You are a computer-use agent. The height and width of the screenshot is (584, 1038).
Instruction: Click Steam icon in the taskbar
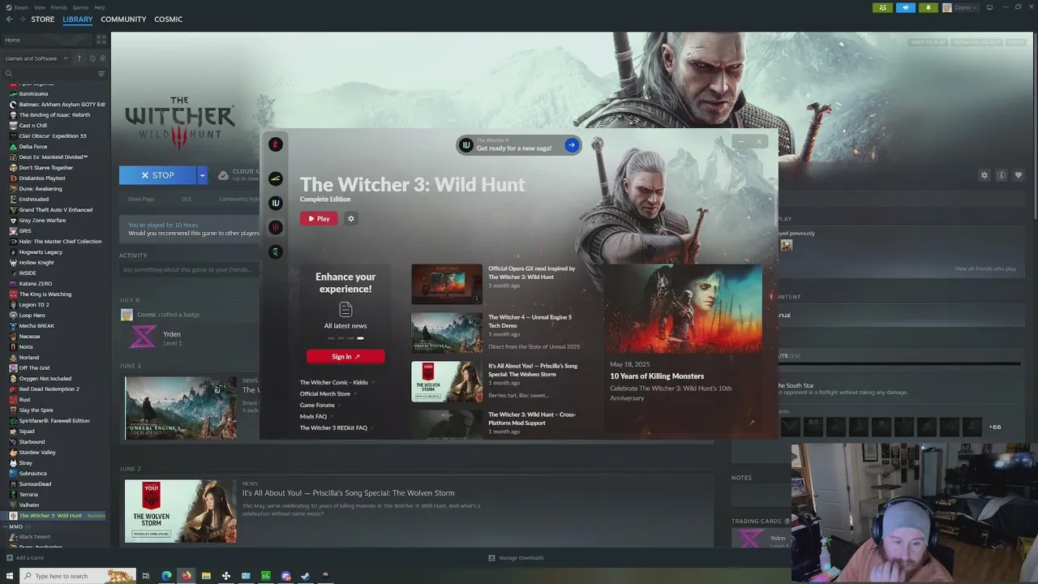click(305, 576)
